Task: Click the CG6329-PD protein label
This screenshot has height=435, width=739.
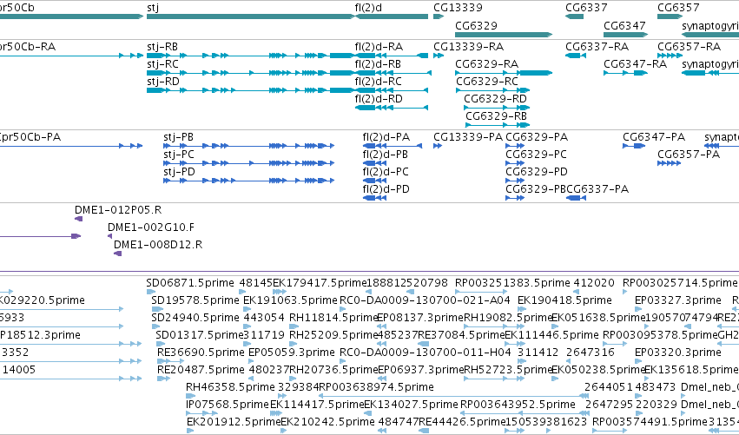Action: tap(537, 172)
